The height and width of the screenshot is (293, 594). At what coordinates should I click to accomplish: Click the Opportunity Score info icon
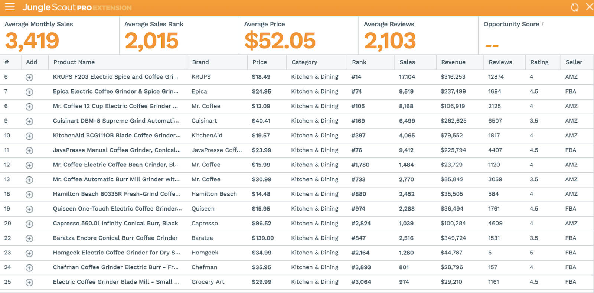pyautogui.click(x=542, y=24)
